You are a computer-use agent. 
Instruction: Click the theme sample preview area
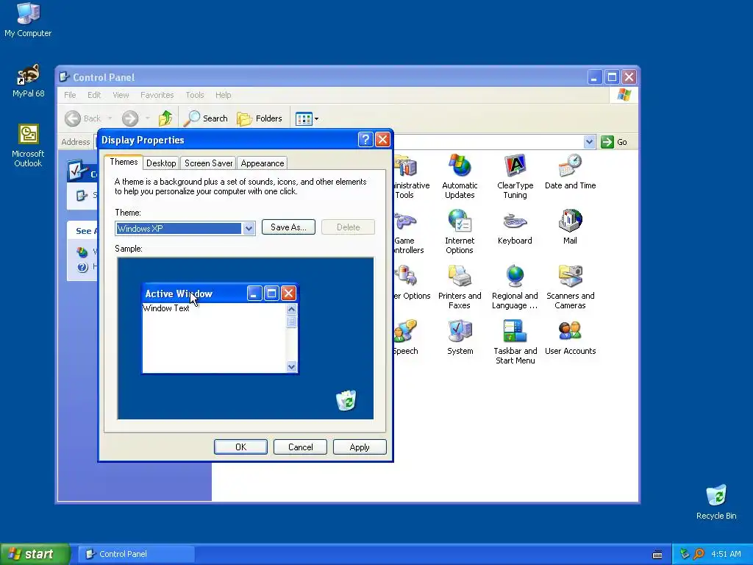tap(246, 338)
